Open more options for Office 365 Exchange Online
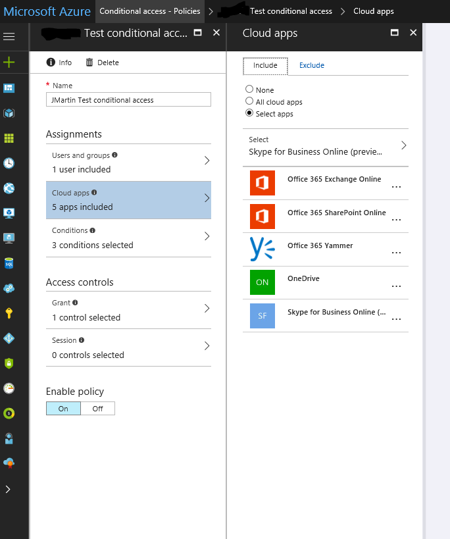This screenshot has width=450, height=539. tap(397, 187)
